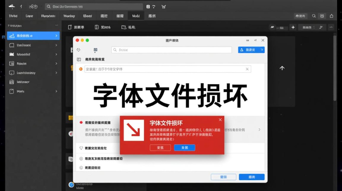Click the first document icon in content toolbar
This screenshot has width=342, height=191.
[70, 27]
